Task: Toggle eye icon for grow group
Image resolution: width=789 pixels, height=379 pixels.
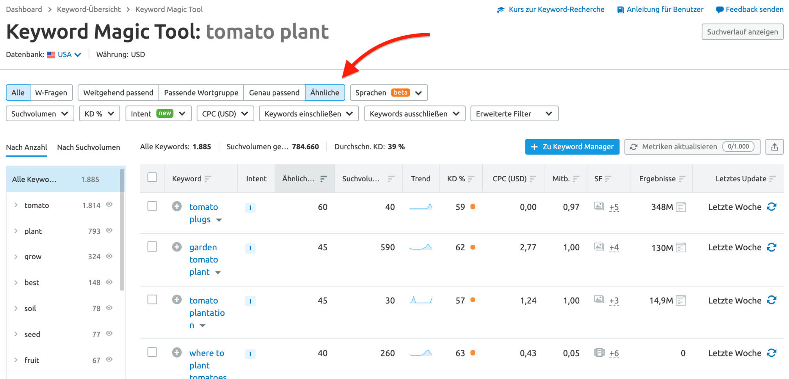Action: click(109, 256)
